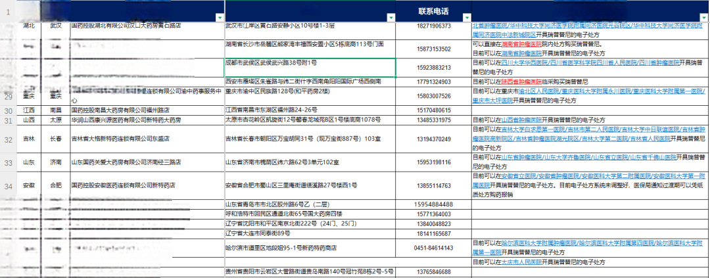Select pharmacy cell 国药控股安徽医药连锁有限公司新特药店
Image resolution: width=710 pixels, height=278 pixels.
(x=147, y=185)
